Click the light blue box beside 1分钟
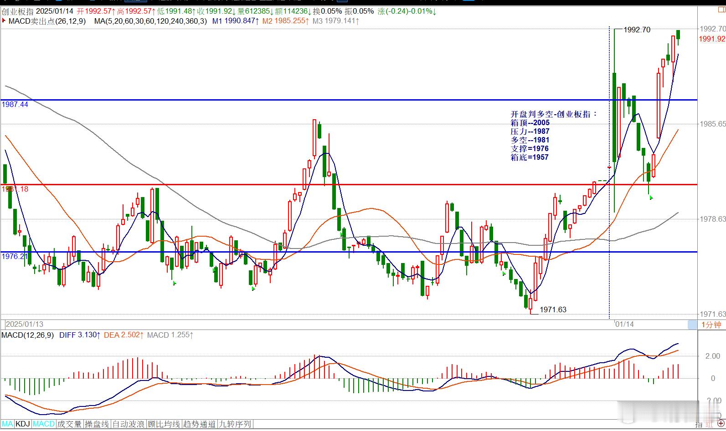The width and height of the screenshot is (726, 431). click(x=692, y=325)
